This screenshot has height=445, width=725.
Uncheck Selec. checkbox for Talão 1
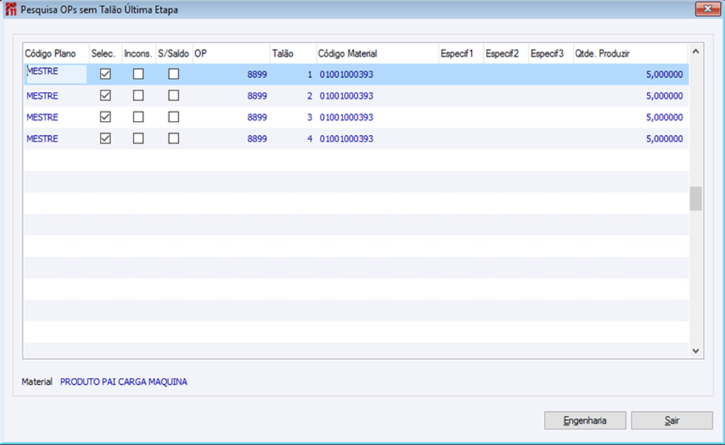click(105, 74)
